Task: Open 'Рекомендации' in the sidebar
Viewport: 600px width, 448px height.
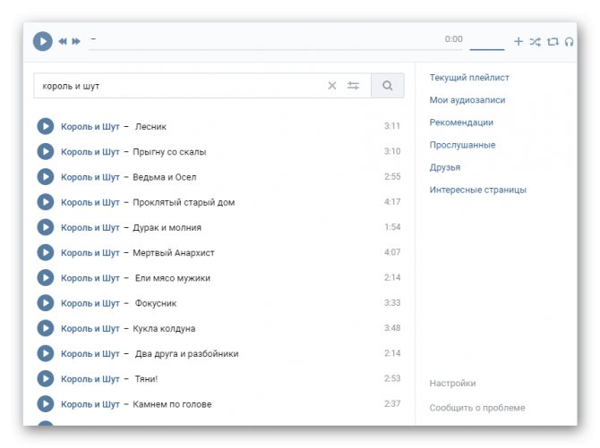Action: pos(461,123)
